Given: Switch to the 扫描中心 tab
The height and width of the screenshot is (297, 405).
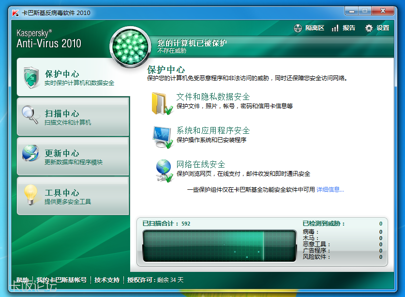Looking at the screenshot, I should coord(73,117).
